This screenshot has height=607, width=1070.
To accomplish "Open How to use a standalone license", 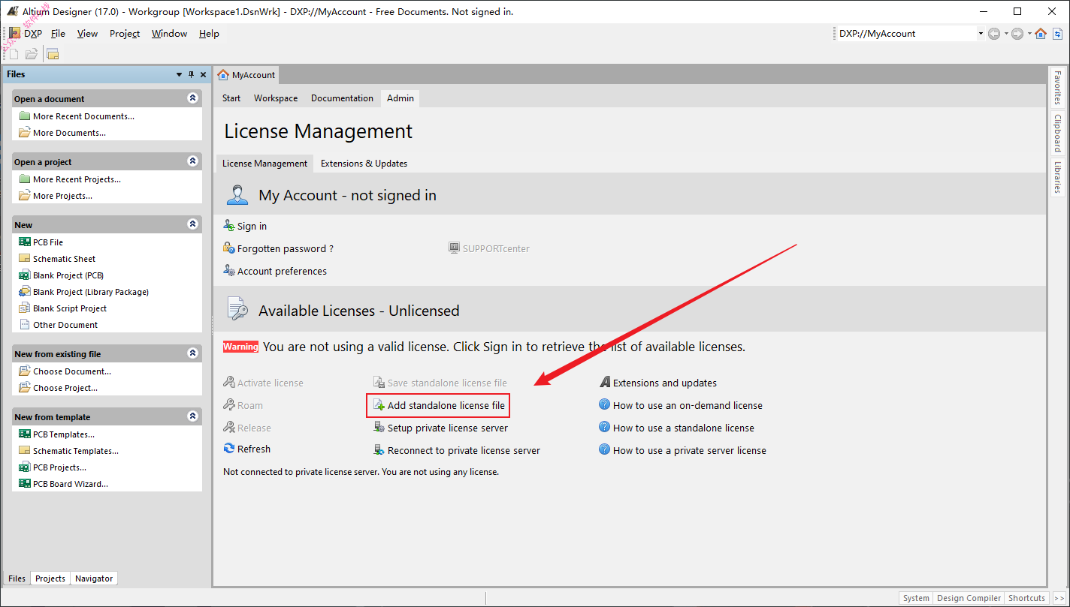I will click(x=684, y=428).
